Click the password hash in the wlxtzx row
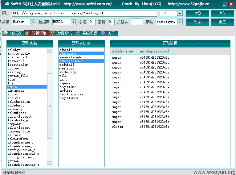The image size is (236, 175). click(155, 127)
